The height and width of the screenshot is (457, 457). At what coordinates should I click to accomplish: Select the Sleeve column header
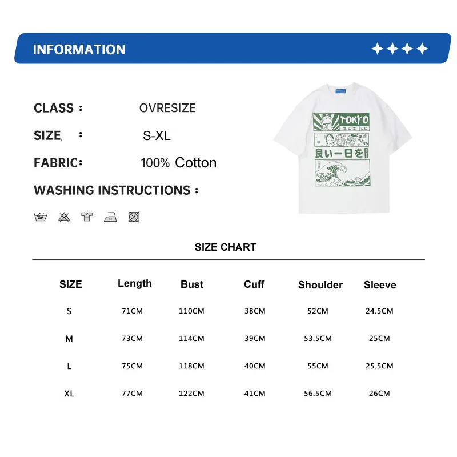click(380, 284)
